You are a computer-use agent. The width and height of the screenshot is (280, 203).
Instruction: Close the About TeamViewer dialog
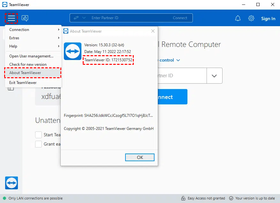click(x=153, y=31)
